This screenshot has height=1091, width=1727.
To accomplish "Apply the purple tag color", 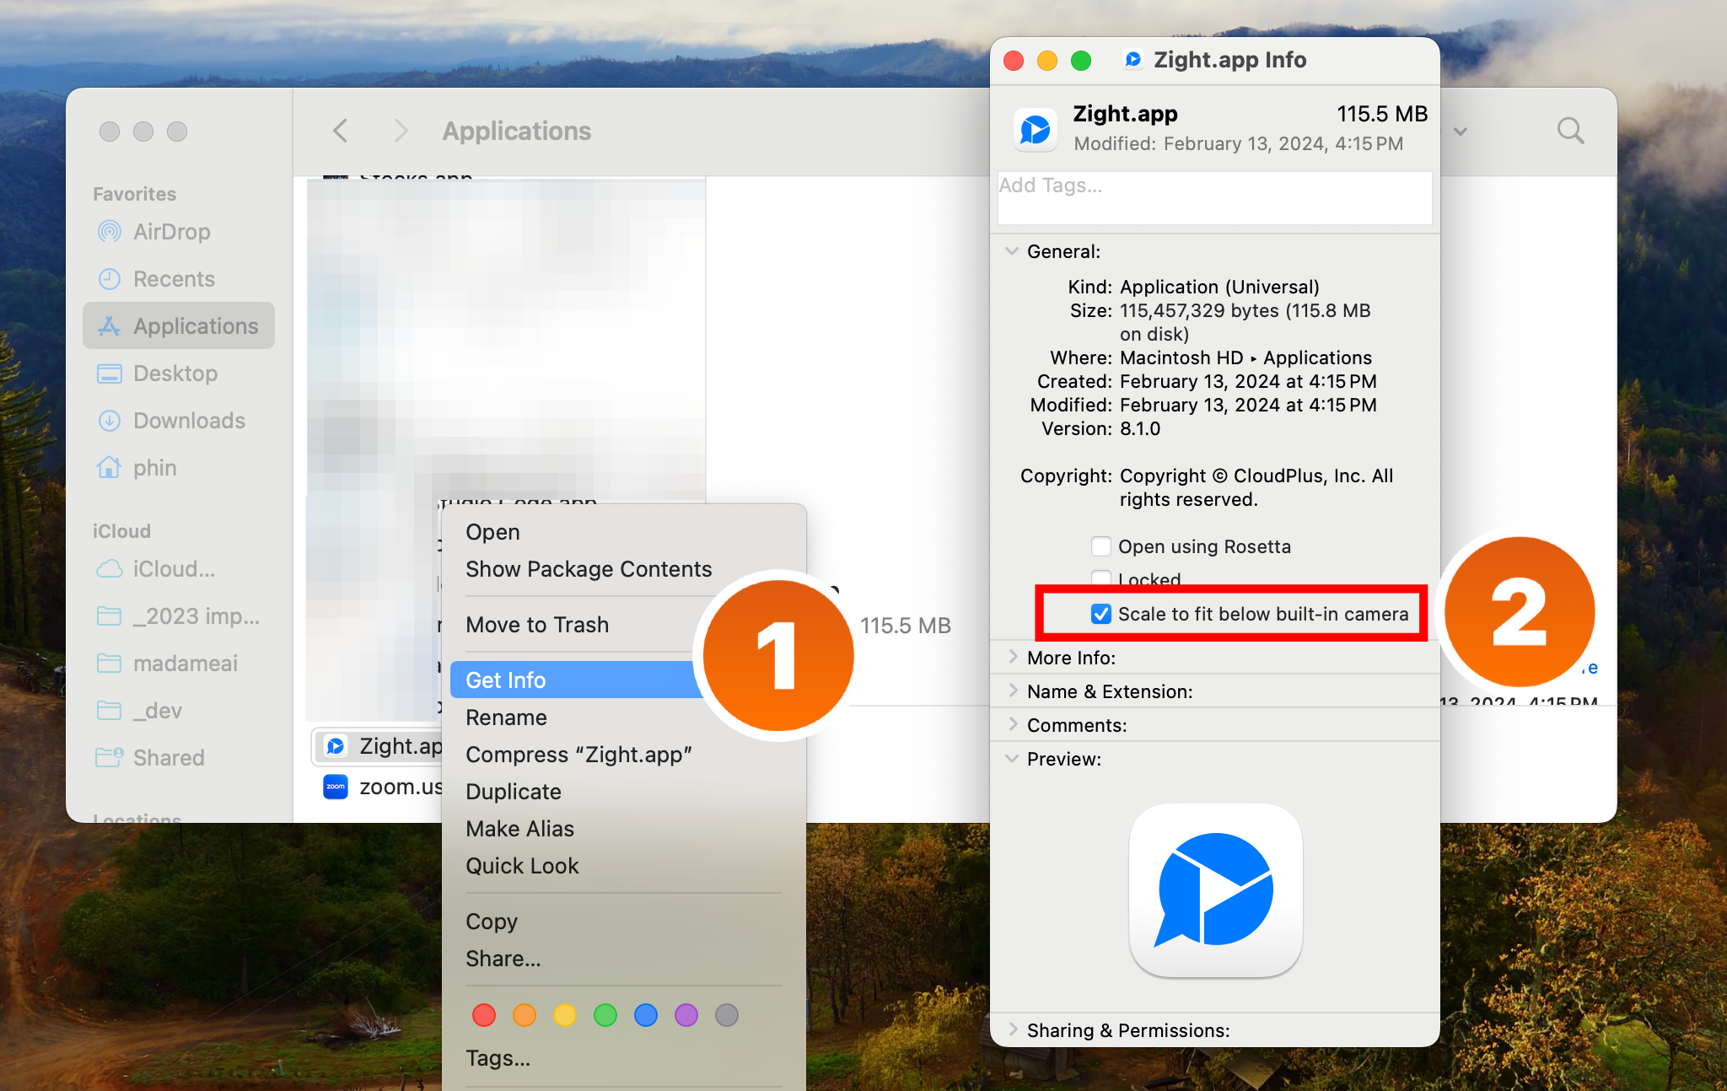I will click(686, 1015).
